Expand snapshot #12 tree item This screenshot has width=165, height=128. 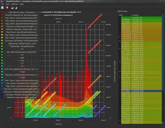(120, 41)
